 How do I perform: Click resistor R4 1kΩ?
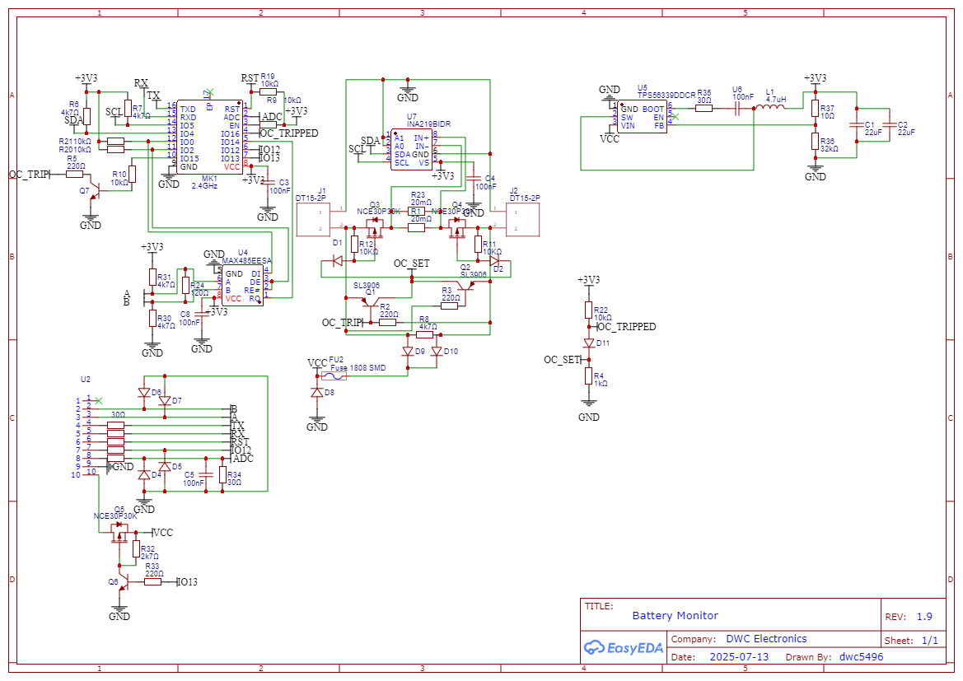[588, 377]
